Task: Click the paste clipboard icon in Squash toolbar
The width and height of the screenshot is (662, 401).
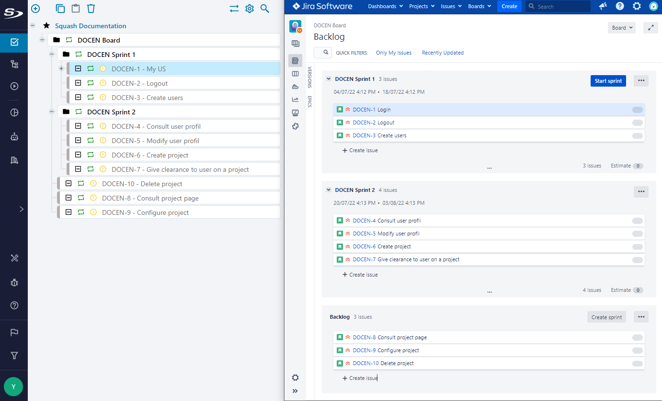Action: [x=76, y=8]
